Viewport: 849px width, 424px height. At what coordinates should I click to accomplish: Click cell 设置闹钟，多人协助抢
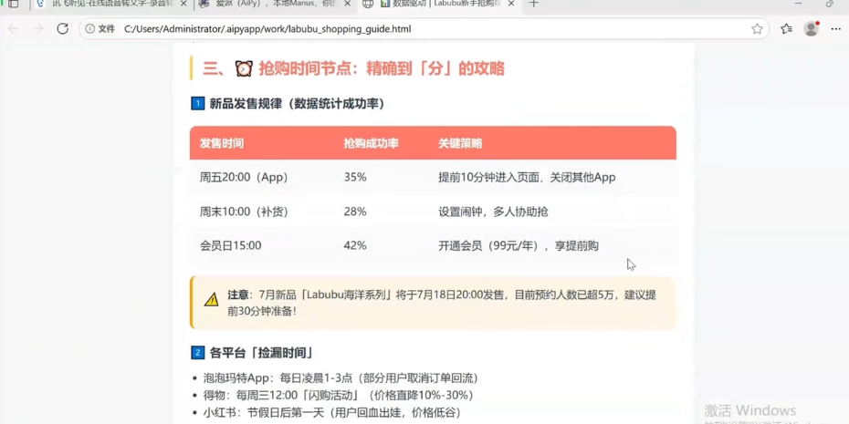(493, 212)
